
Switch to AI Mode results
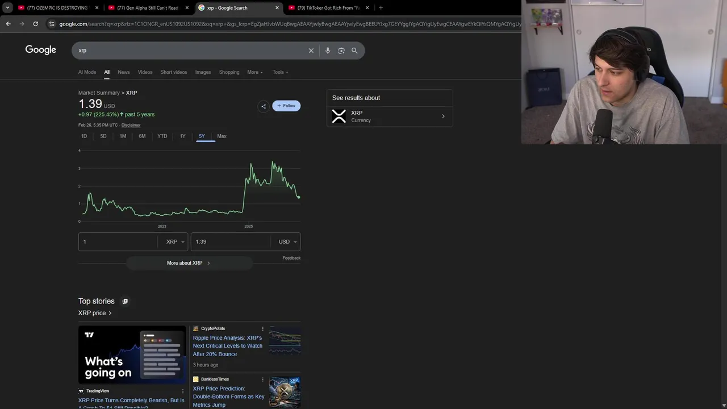87,72
